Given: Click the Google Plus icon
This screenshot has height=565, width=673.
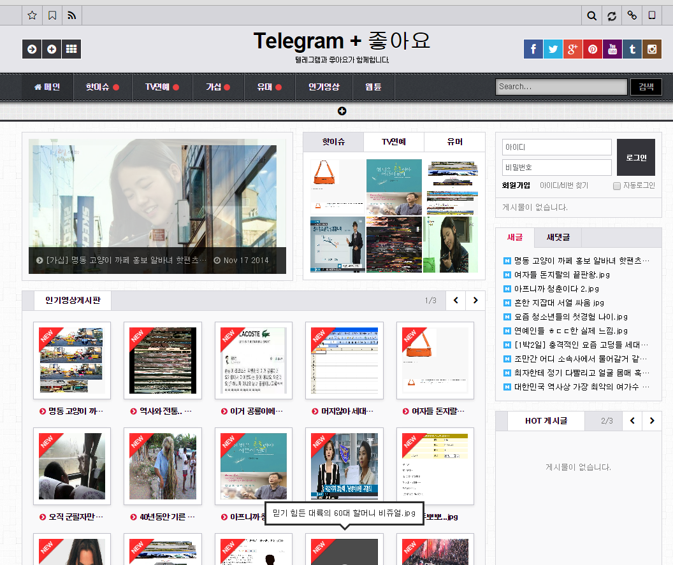Looking at the screenshot, I should click(x=573, y=49).
